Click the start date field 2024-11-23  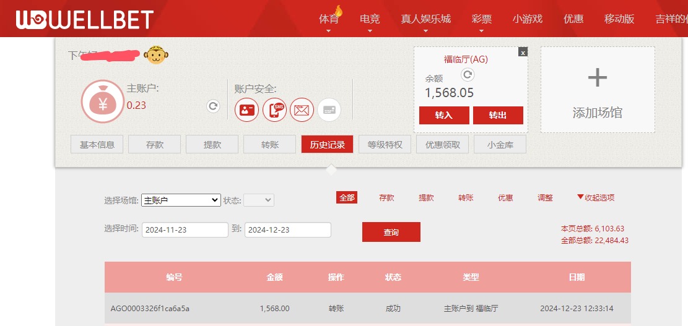185,230
